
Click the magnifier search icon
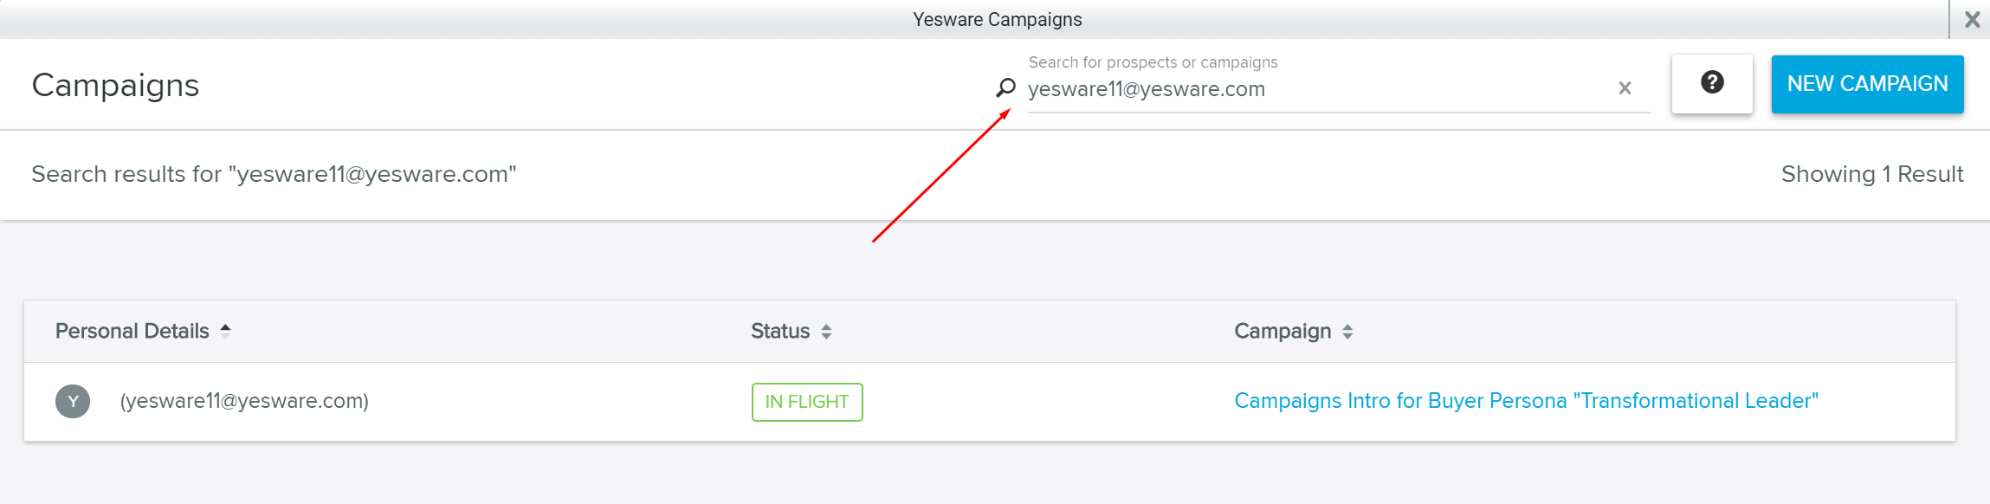coord(1005,87)
